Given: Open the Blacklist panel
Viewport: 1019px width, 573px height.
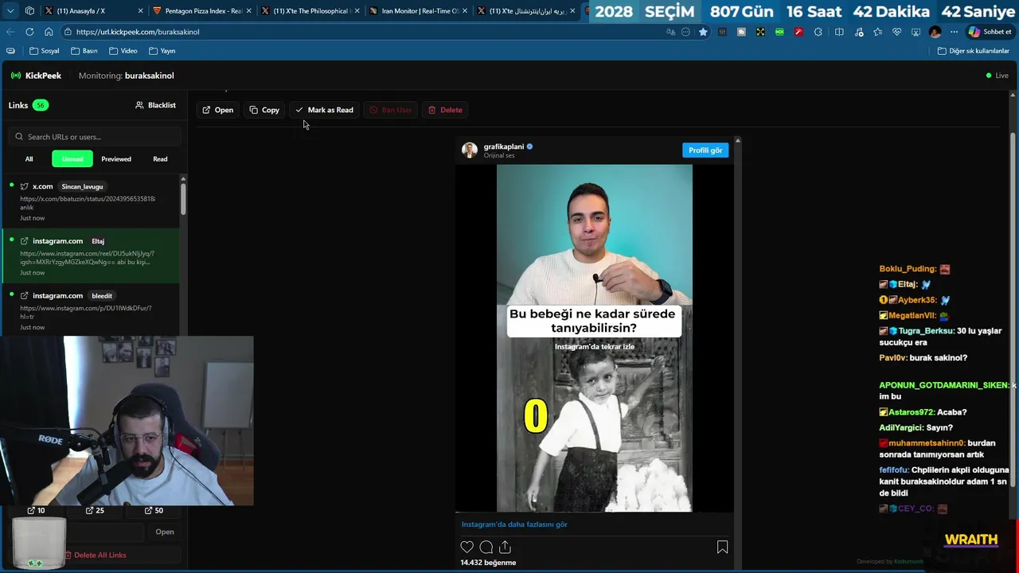Looking at the screenshot, I should pyautogui.click(x=155, y=105).
